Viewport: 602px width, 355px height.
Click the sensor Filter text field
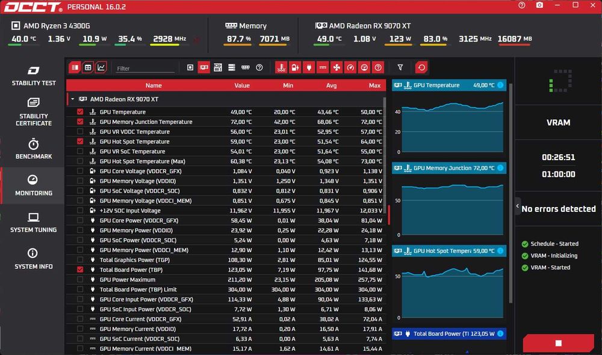click(x=145, y=69)
